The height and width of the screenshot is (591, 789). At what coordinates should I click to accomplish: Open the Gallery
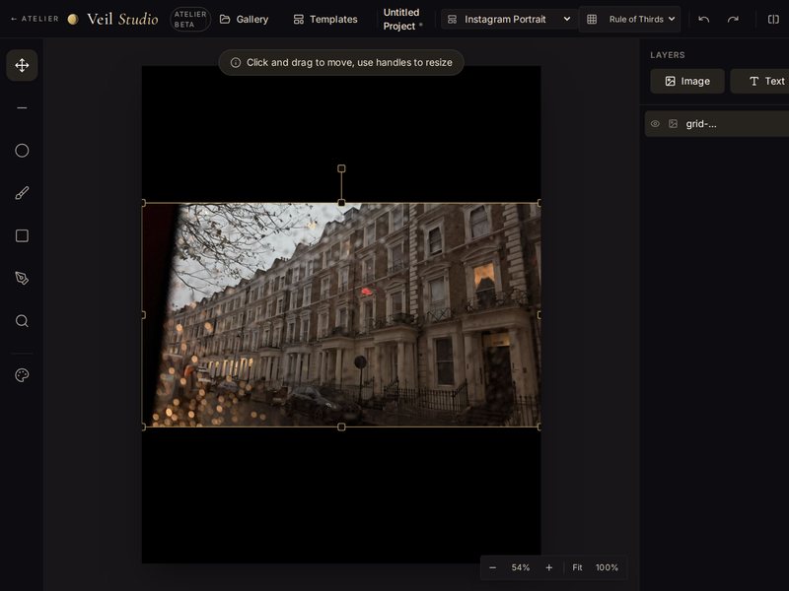click(x=244, y=19)
